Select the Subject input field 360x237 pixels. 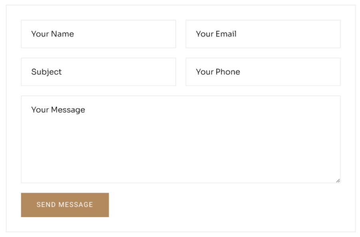tap(98, 72)
